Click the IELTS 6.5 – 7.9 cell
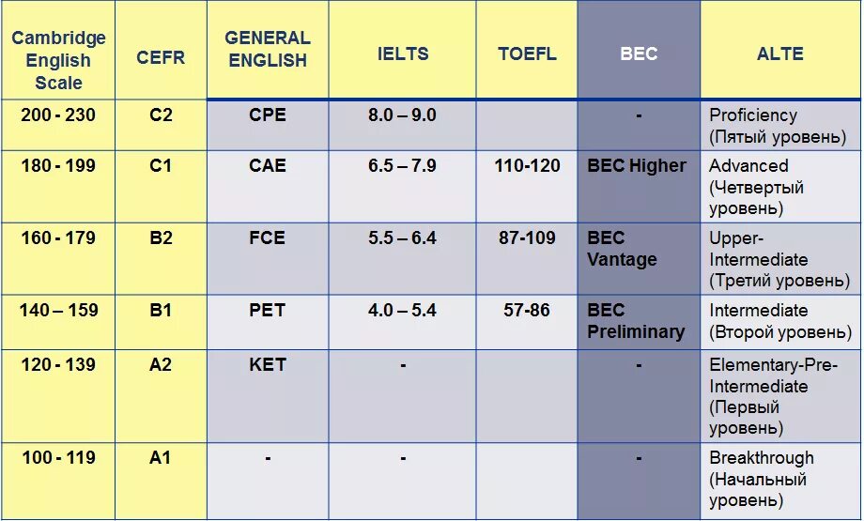This screenshot has height=521, width=864. [x=402, y=166]
